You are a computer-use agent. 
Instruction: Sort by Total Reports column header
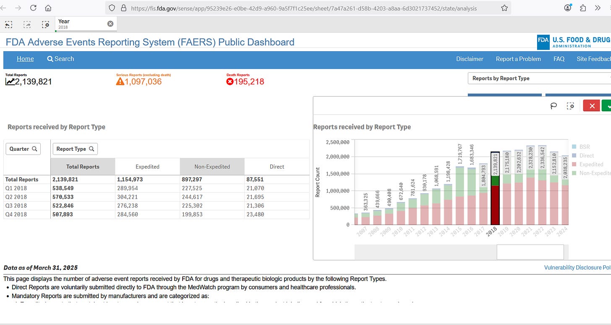point(83,167)
